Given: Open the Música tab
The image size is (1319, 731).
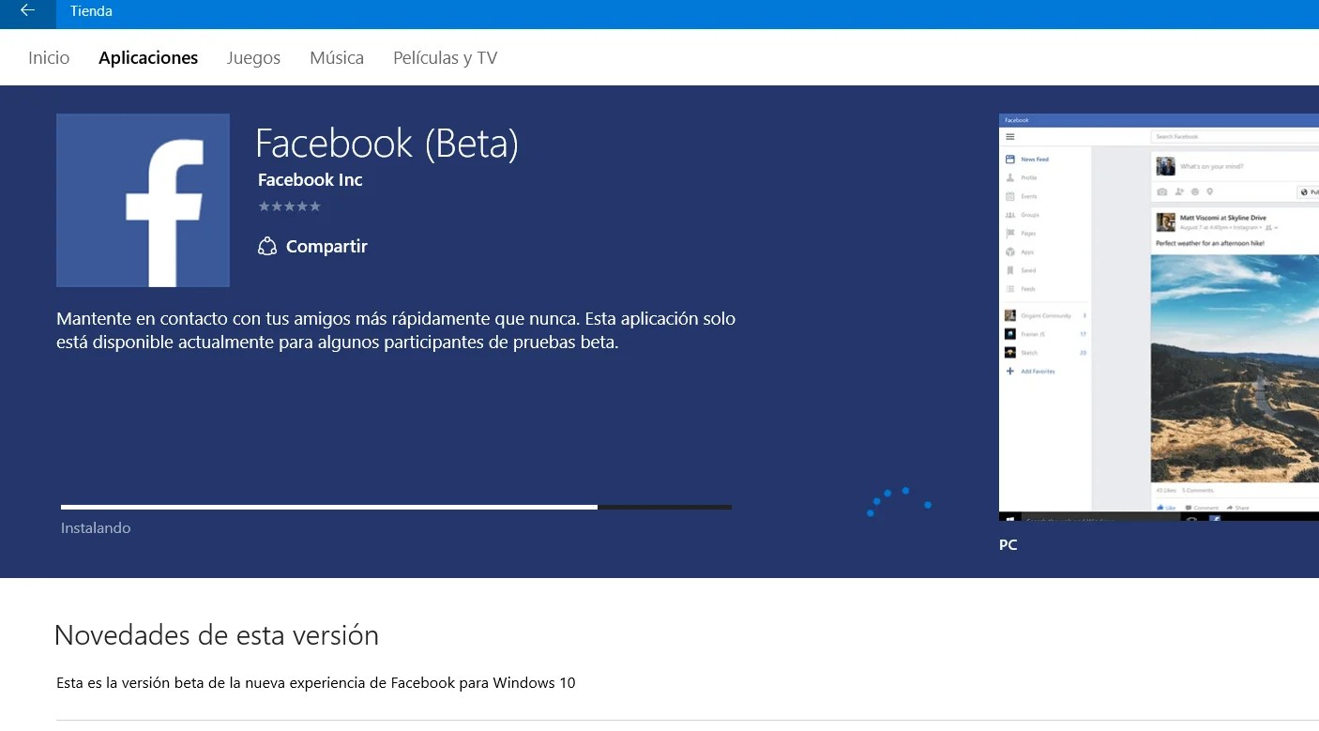Looking at the screenshot, I should click(336, 57).
